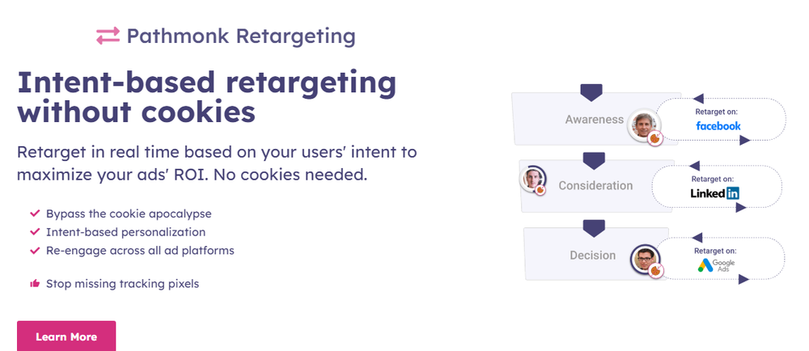Screen dimensions: 809x351
Task: Click the down arrow marker above Decision
Action: tap(594, 229)
